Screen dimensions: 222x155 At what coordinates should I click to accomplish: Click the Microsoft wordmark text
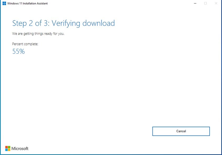(x=20, y=149)
